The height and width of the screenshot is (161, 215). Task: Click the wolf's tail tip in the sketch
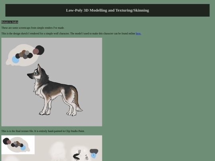click(x=79, y=109)
